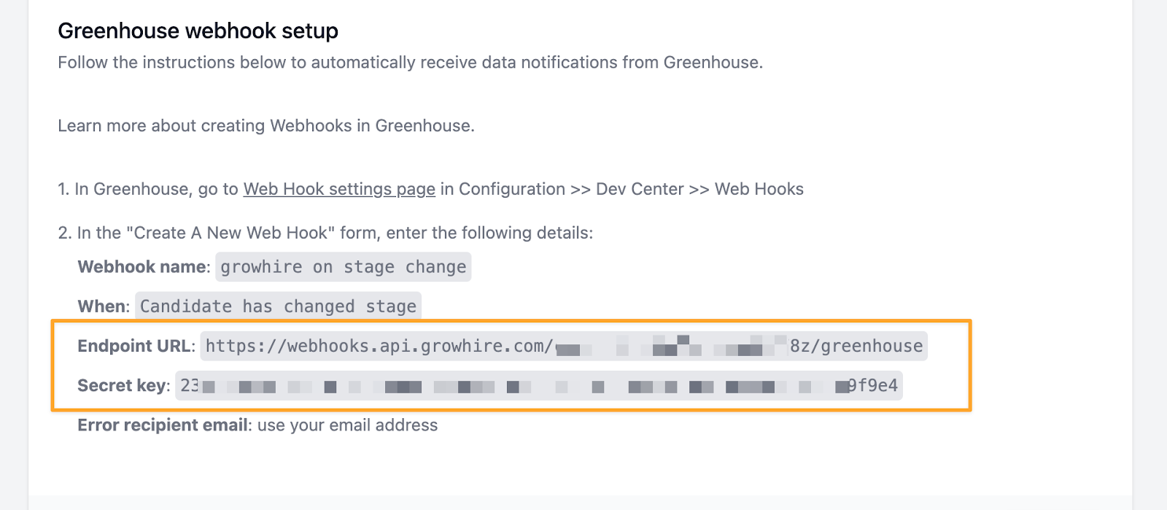
Task: Click the '23' start of the Secret key value
Action: (x=190, y=385)
